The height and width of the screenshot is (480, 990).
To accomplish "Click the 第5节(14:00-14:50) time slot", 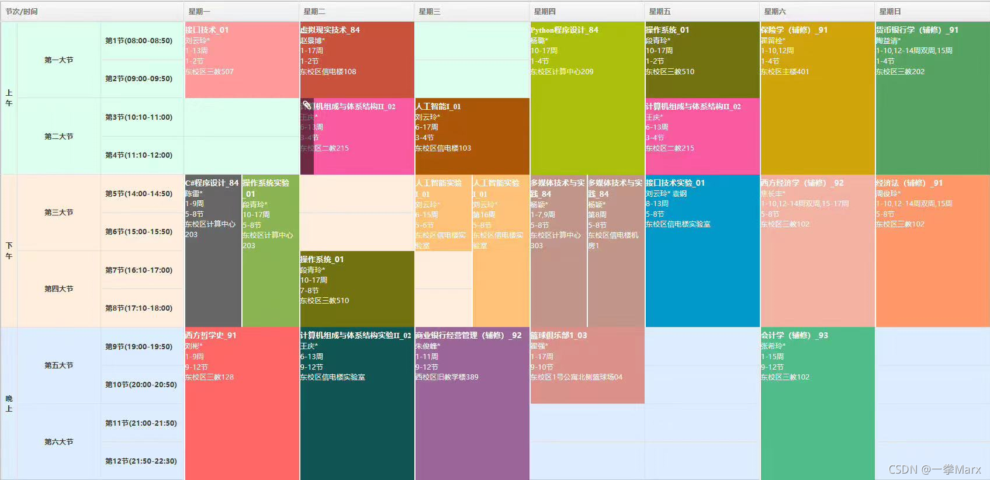I will tap(139, 194).
